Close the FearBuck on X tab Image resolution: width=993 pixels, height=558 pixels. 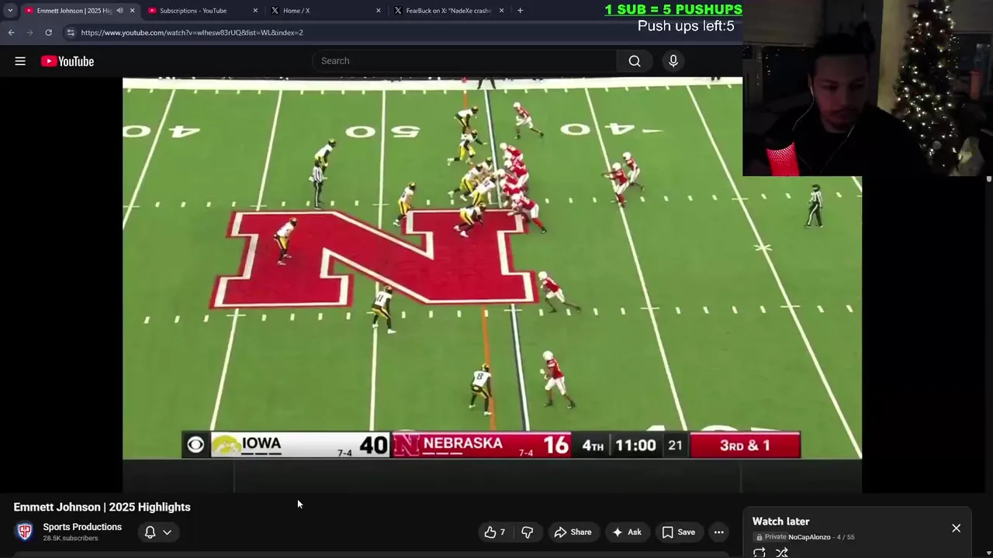[501, 11]
